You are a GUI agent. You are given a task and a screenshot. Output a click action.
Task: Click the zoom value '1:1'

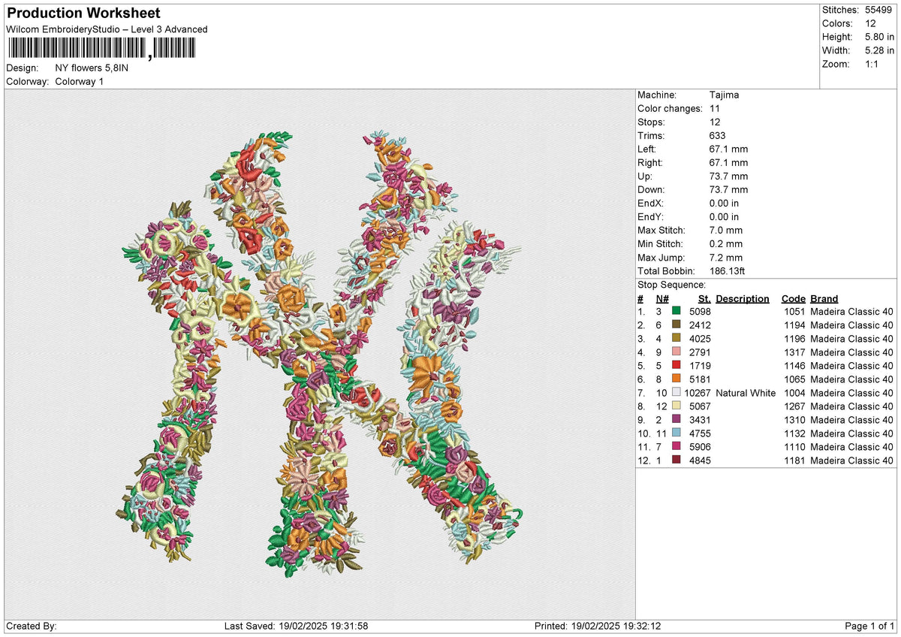(x=873, y=64)
